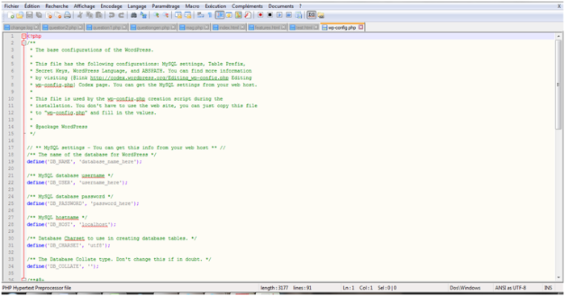Click the Copy toolbar icon
The width and height of the screenshot is (565, 296).
click(90, 15)
